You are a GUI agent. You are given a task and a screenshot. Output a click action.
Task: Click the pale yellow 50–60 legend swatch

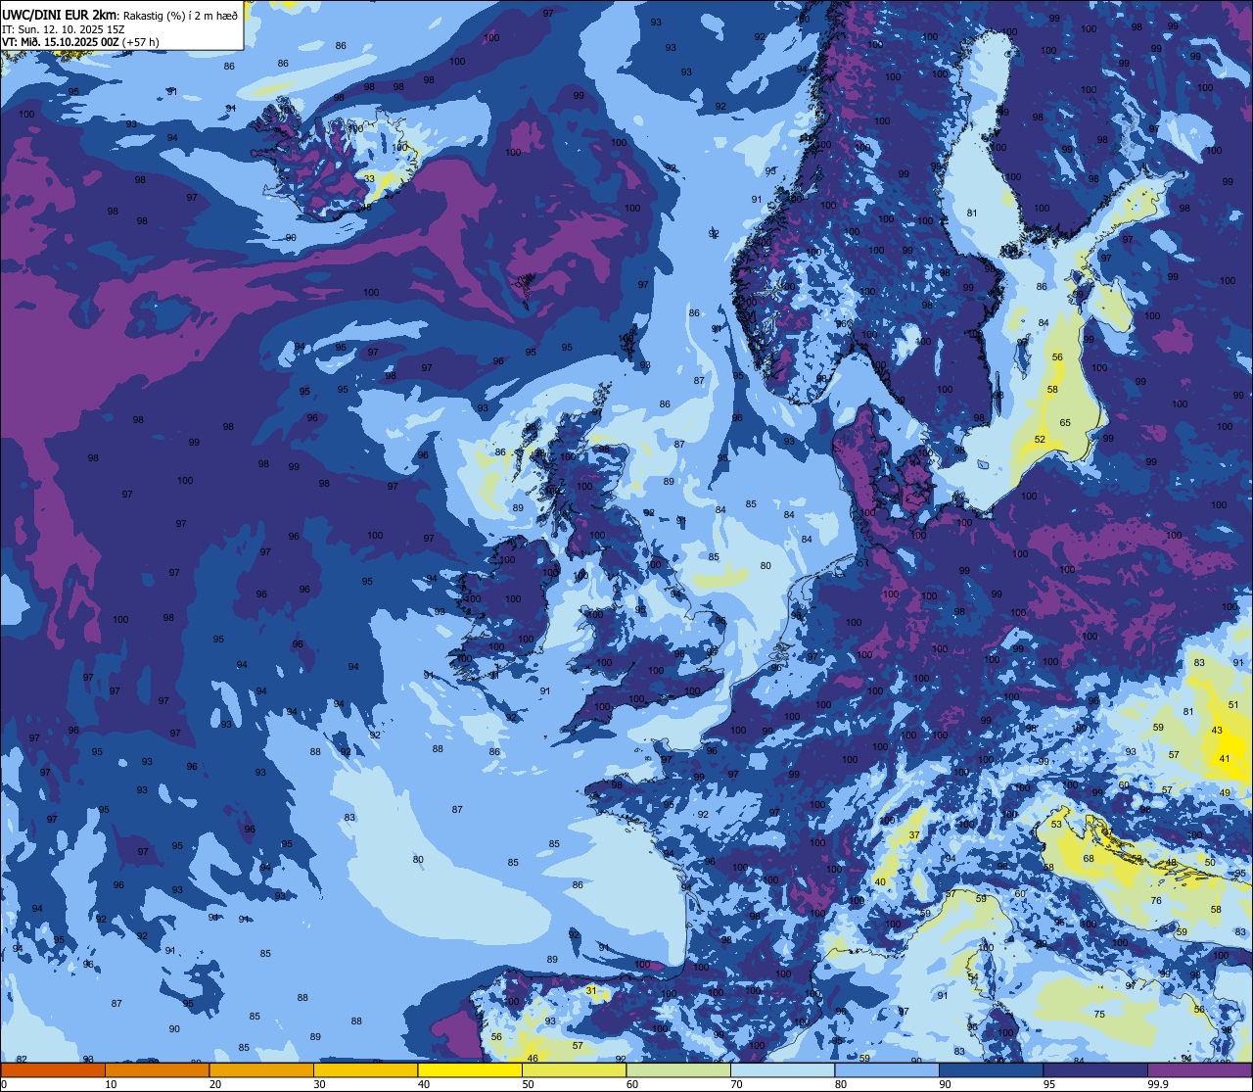(574, 1069)
